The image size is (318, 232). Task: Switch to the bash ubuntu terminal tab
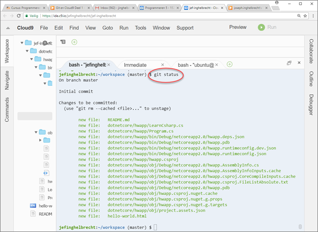point(196,65)
